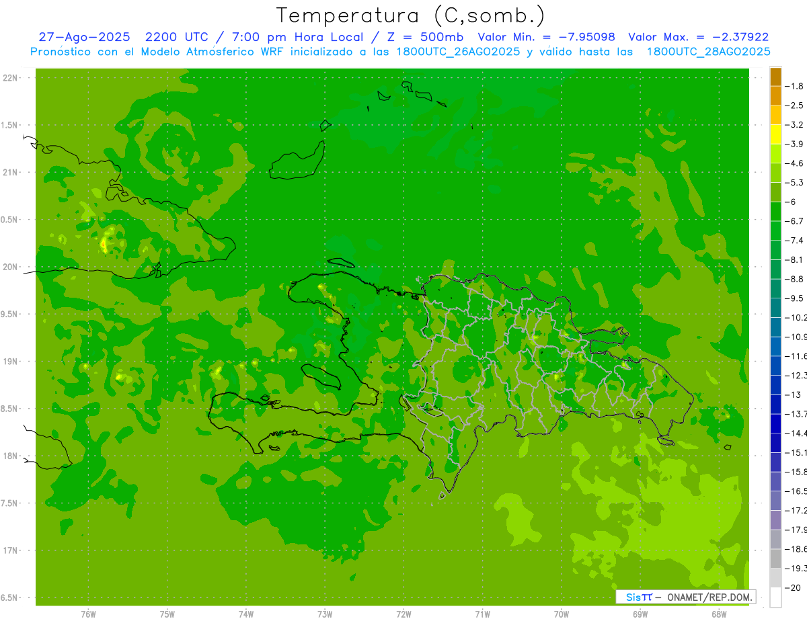Pick the yellow swatch between -3.2 and -3.9

775,134
